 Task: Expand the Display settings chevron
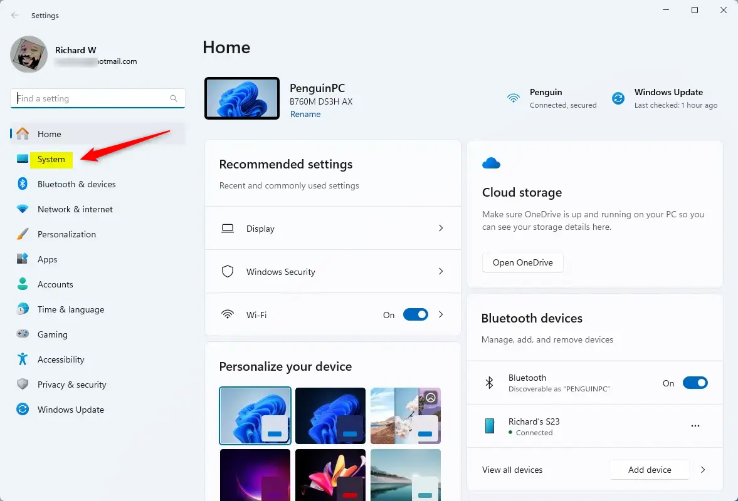tap(441, 228)
